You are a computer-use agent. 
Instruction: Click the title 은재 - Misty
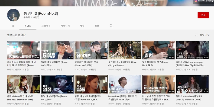click(20, 98)
